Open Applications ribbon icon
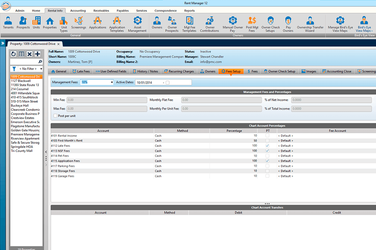 point(98,23)
